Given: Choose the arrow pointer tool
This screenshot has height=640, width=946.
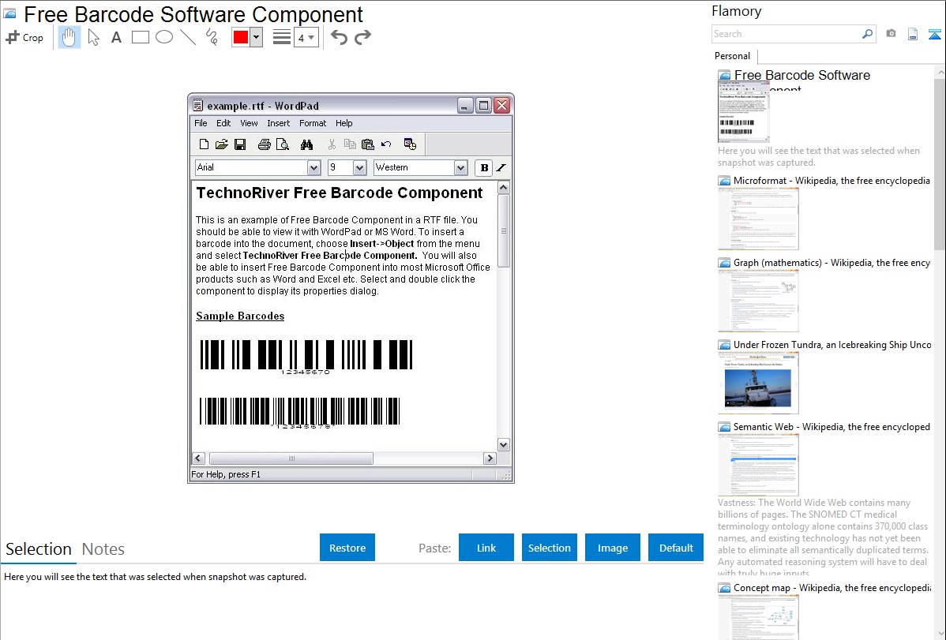Looking at the screenshot, I should [93, 37].
